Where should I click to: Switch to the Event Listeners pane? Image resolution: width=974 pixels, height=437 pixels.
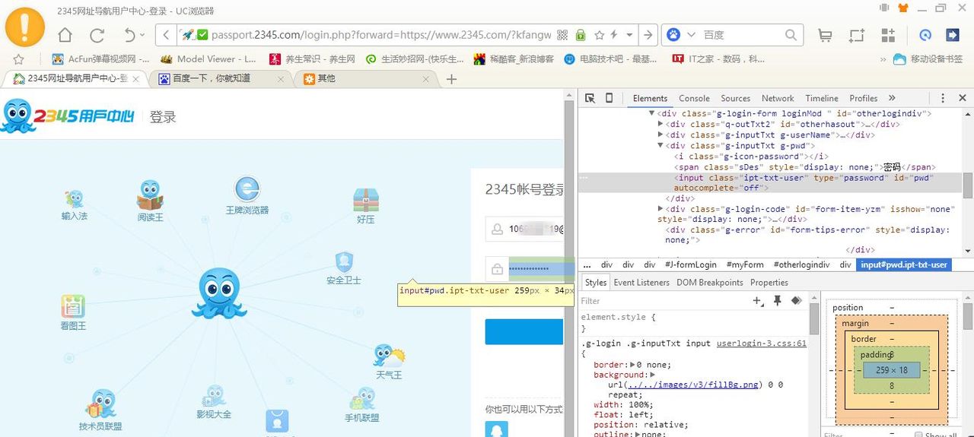pos(641,283)
